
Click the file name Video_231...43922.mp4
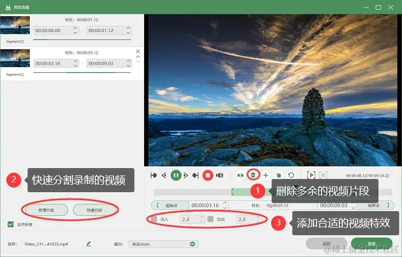click(x=46, y=244)
